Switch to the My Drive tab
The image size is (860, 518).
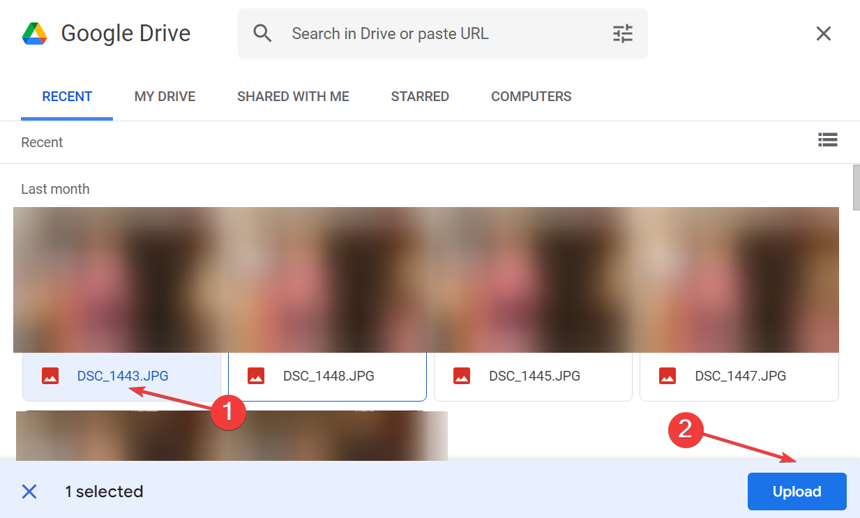tap(165, 97)
